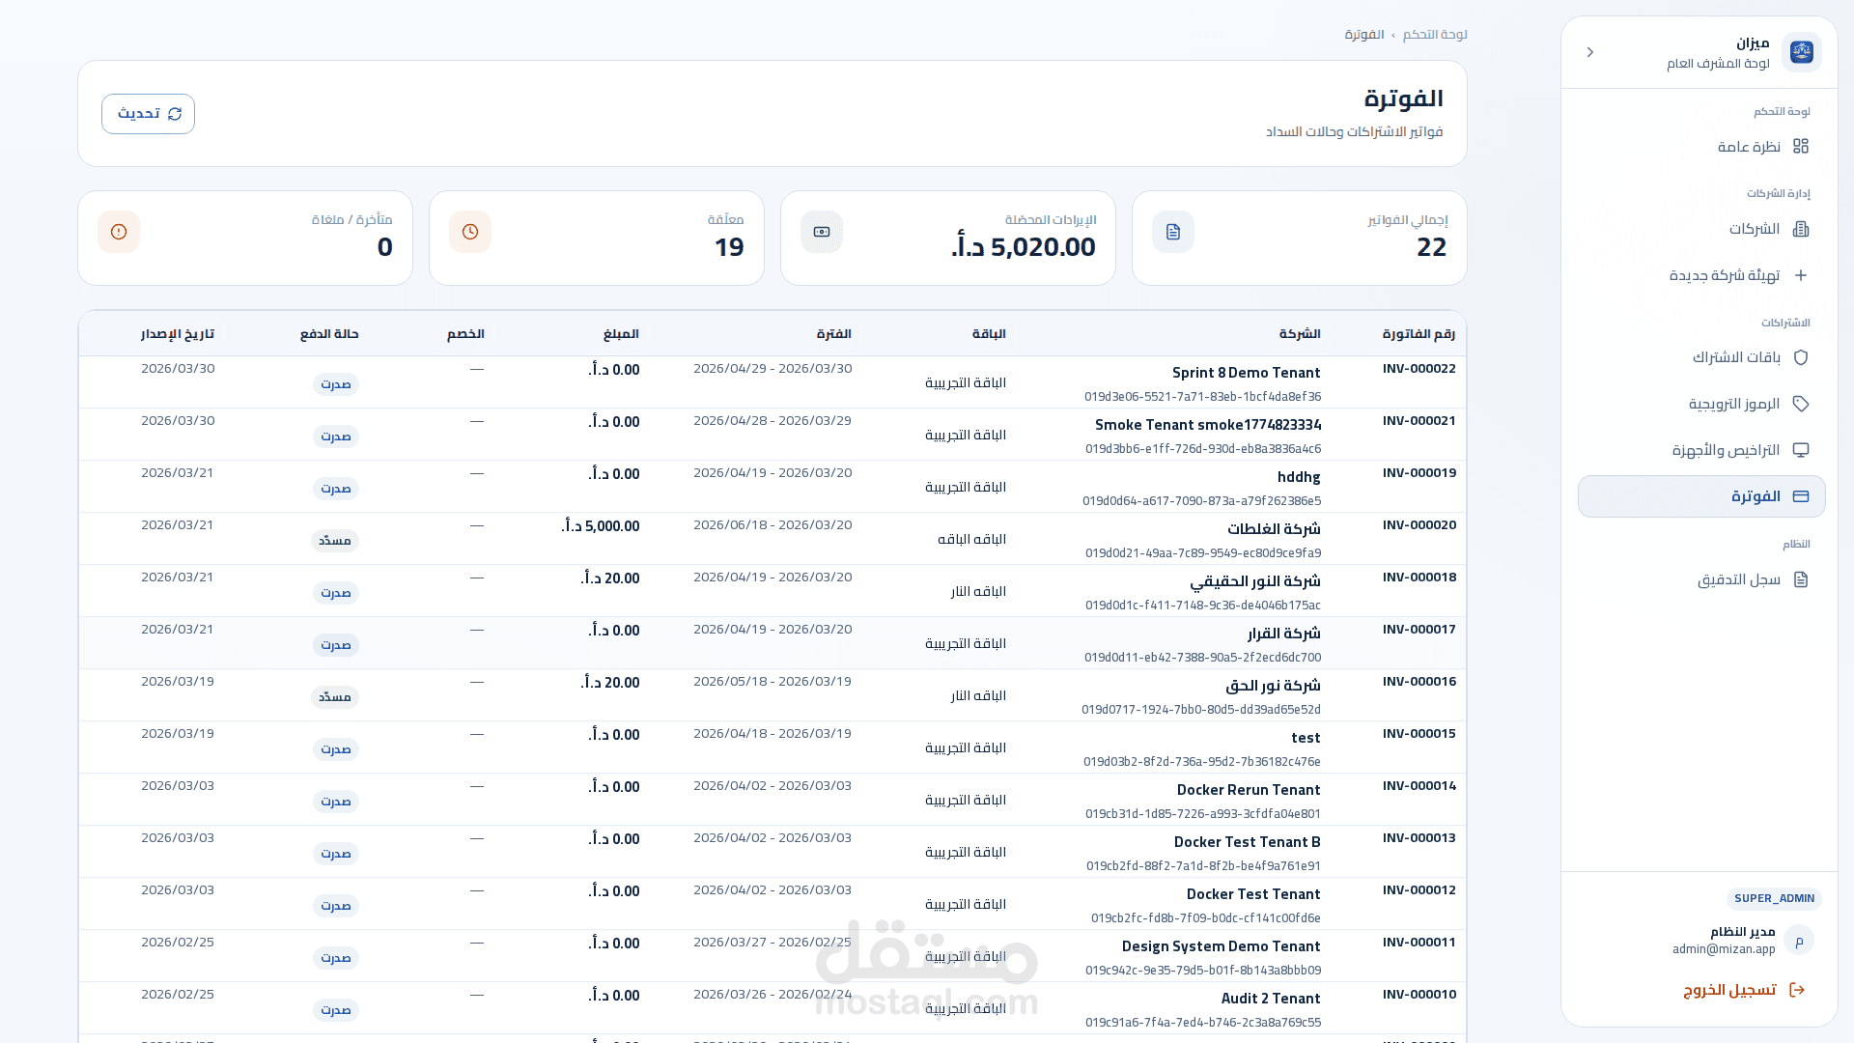Click the collected revenue money icon
This screenshot has height=1043, width=1854.
coord(821,232)
